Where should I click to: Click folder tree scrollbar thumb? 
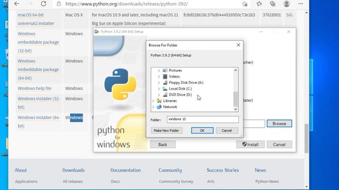(x=235, y=99)
